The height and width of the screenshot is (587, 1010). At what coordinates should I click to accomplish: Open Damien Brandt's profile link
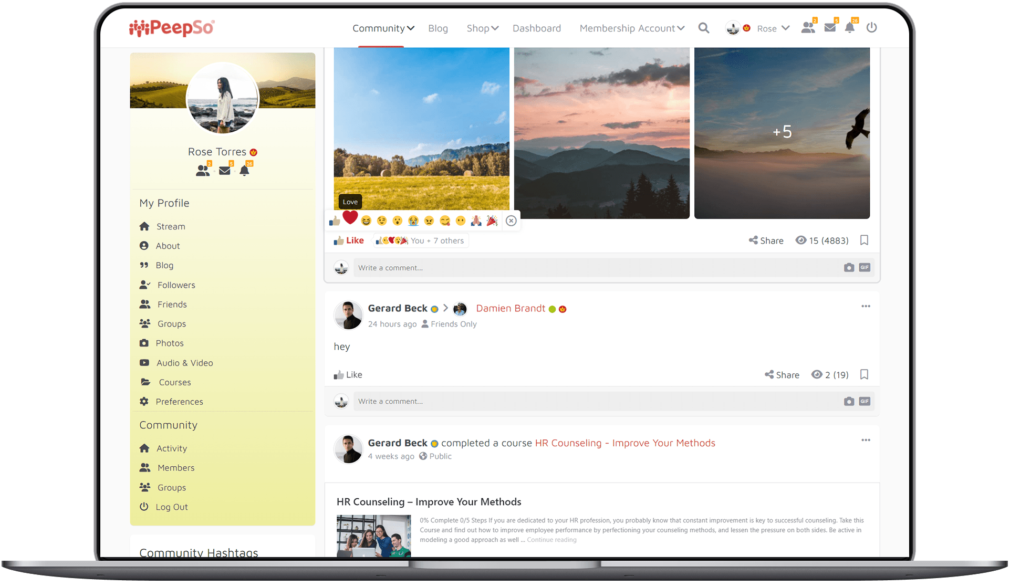click(x=511, y=309)
